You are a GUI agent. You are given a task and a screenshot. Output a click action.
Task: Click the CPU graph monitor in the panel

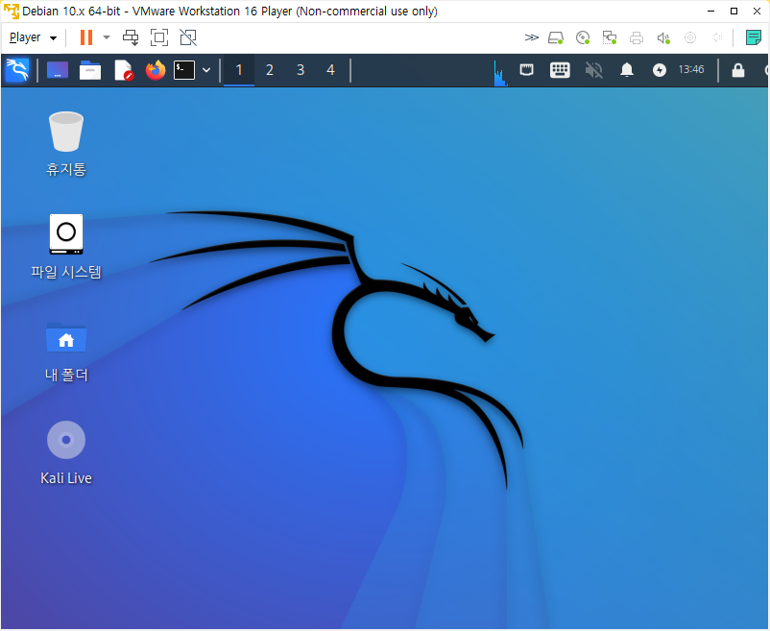point(500,72)
